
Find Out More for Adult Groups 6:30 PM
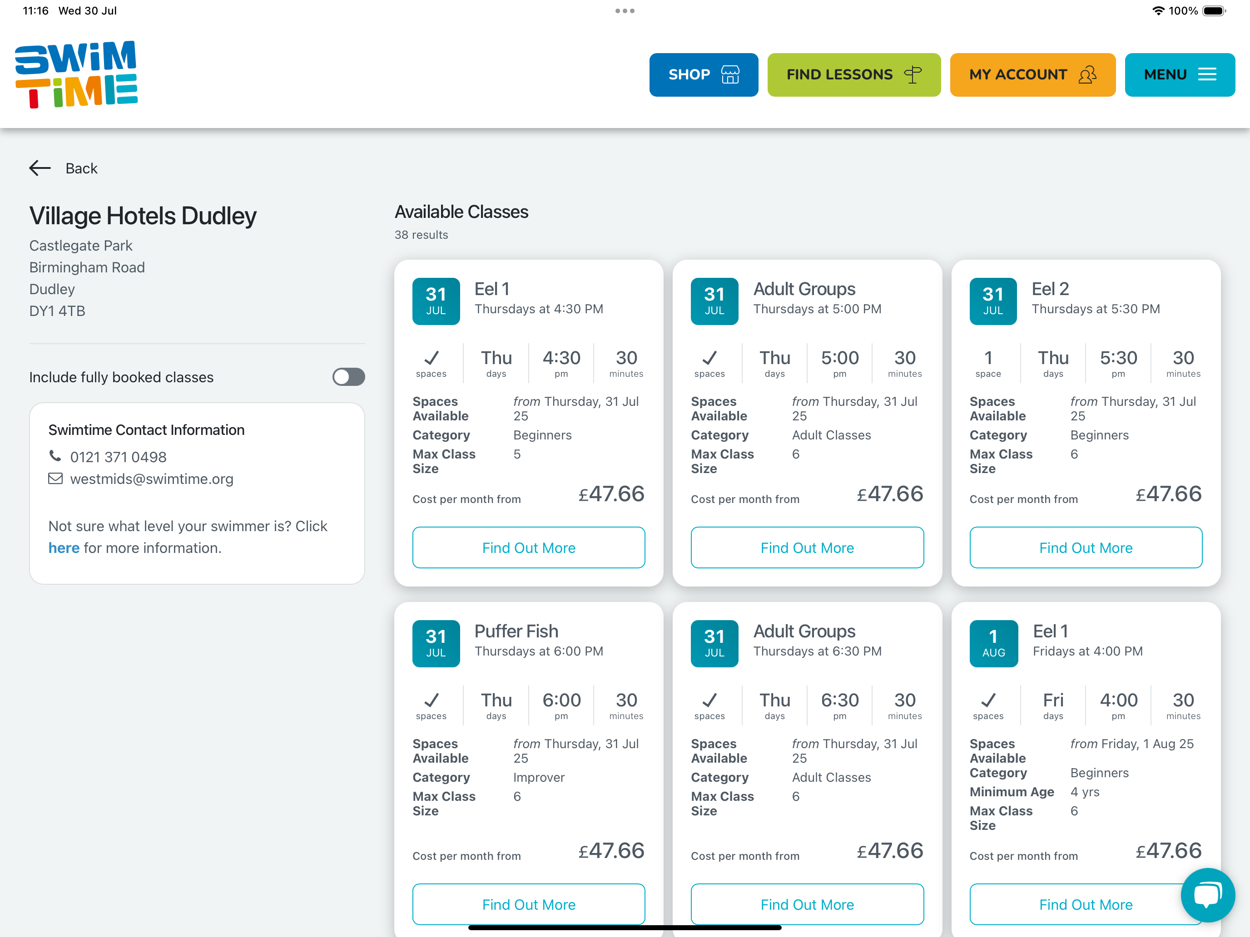(807, 904)
